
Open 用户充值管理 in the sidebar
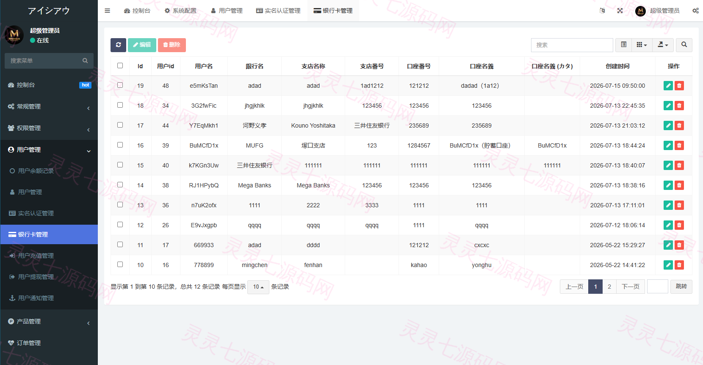coord(49,256)
